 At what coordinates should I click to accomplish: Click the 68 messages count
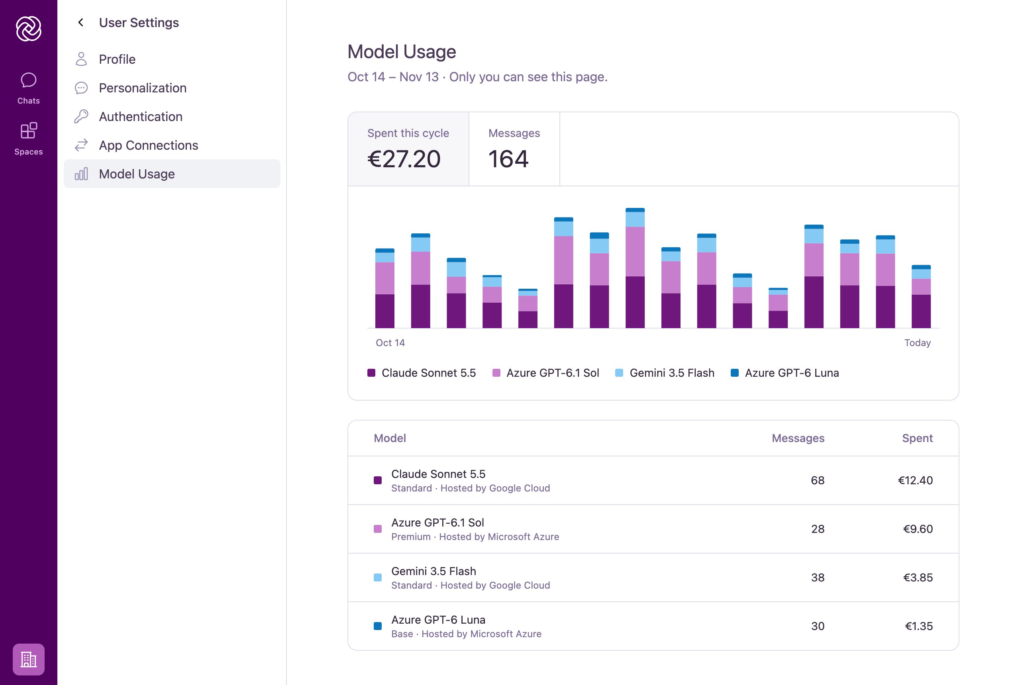pyautogui.click(x=818, y=480)
